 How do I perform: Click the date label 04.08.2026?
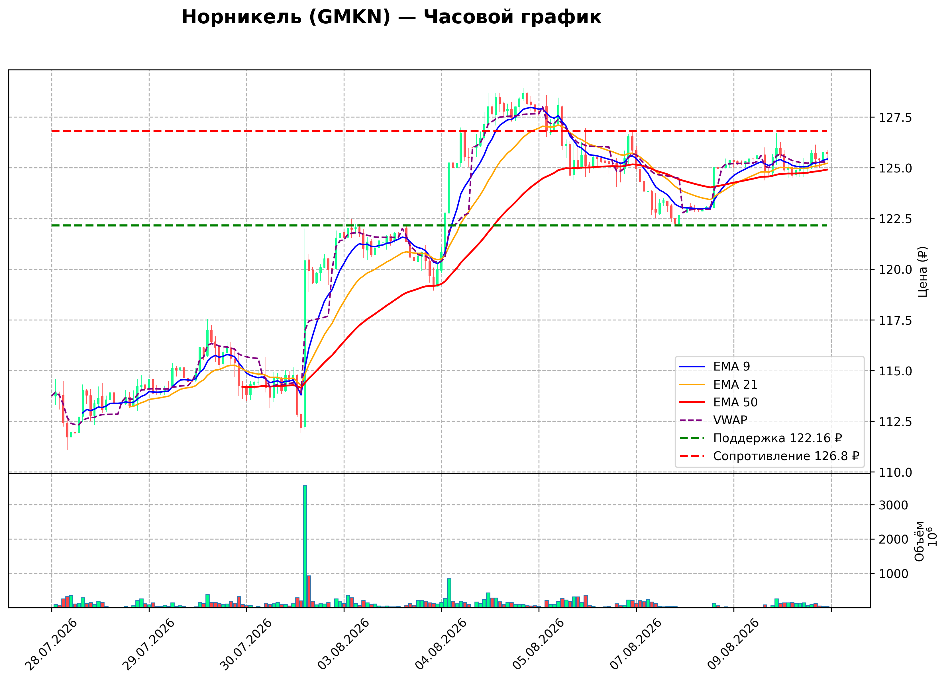tap(441, 645)
